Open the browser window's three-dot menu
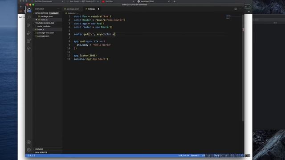The width and height of the screenshot is (285, 160). (x=249, y=7)
